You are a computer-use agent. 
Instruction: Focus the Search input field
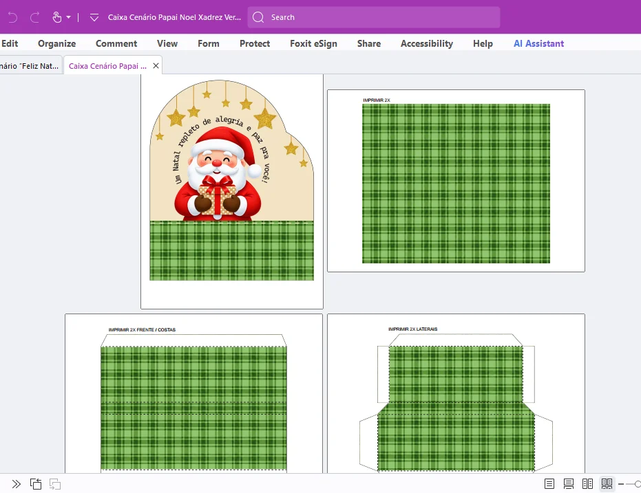click(x=374, y=17)
